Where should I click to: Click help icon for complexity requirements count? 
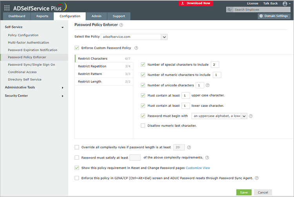[x=207, y=158]
